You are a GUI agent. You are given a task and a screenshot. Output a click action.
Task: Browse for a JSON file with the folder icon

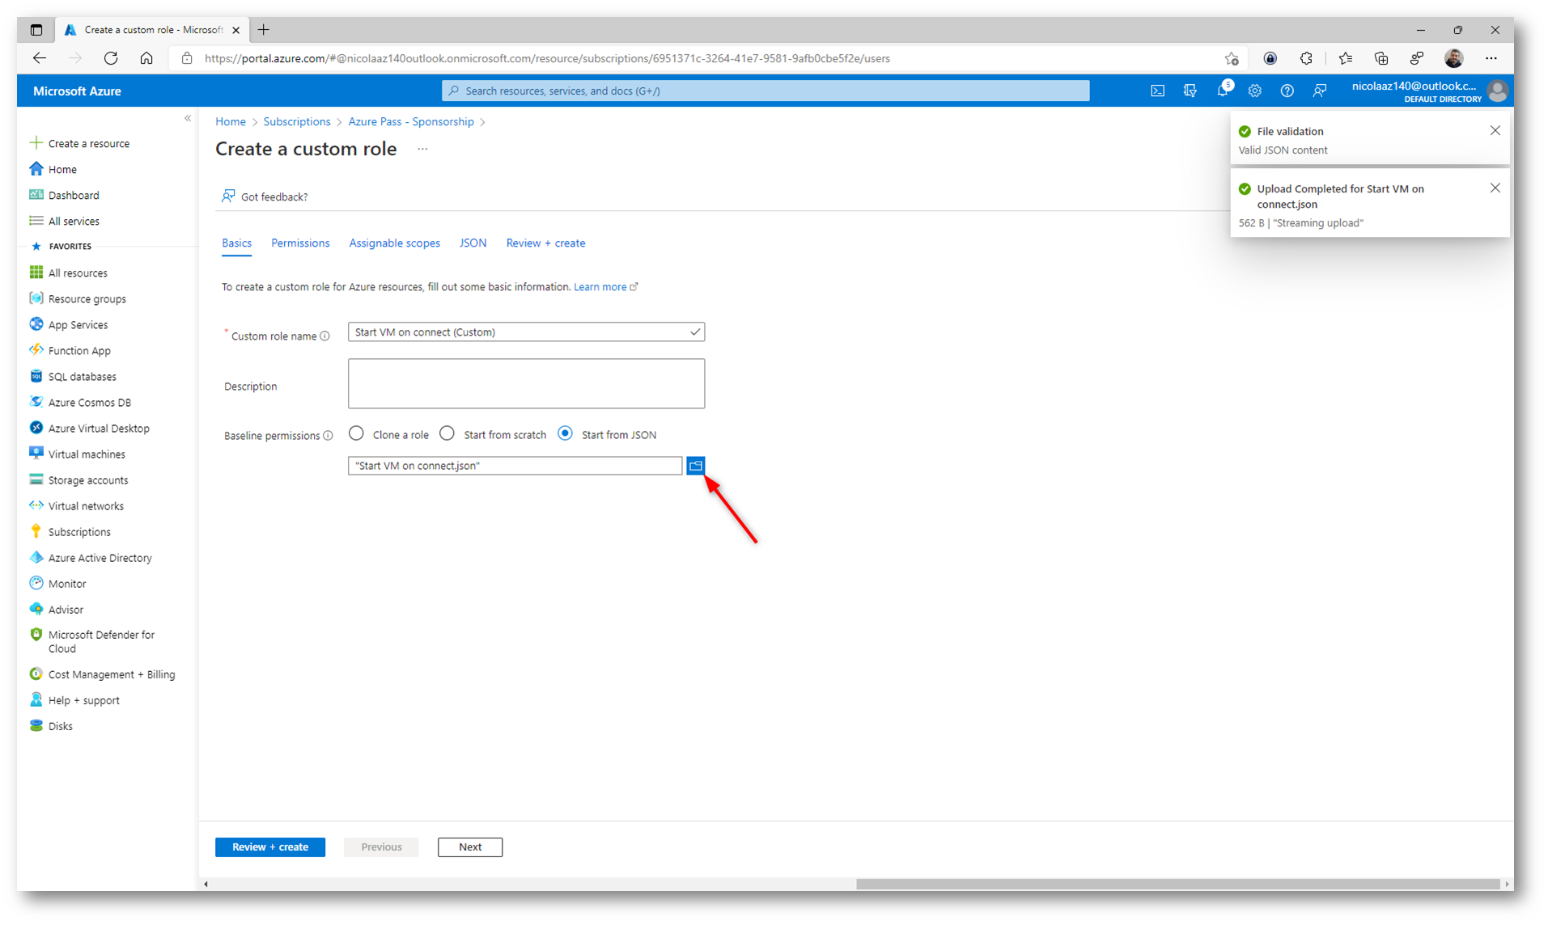(x=695, y=466)
